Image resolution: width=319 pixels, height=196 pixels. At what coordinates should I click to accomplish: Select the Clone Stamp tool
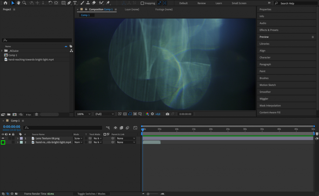pyautogui.click(x=88, y=3)
